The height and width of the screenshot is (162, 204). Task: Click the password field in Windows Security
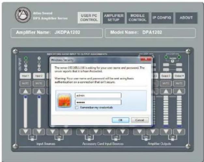click(98, 102)
